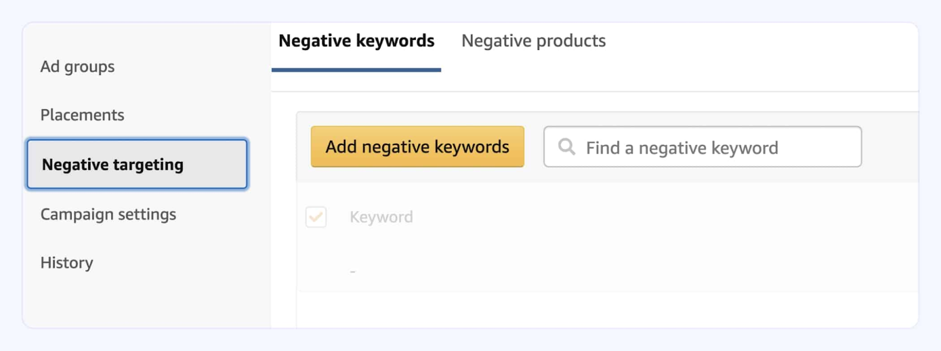View History in the sidebar
941x351 pixels.
pyautogui.click(x=67, y=263)
